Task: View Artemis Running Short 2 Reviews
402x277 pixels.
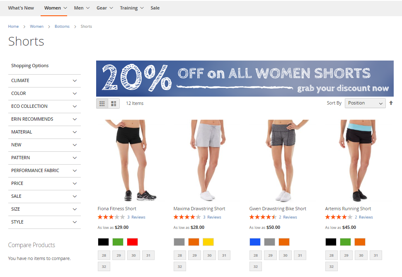Action: coord(364,217)
